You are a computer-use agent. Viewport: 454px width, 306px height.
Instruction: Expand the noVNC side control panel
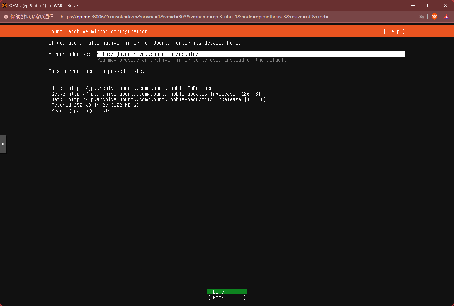(x=3, y=144)
